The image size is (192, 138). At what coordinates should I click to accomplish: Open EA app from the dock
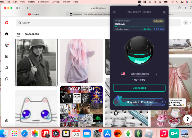pyautogui.click(x=118, y=134)
